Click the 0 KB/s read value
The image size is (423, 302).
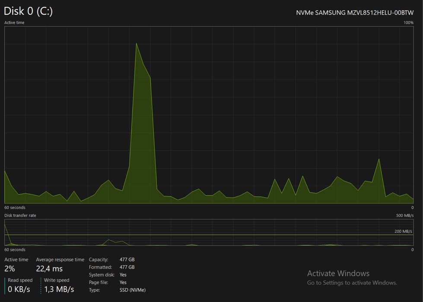click(19, 289)
